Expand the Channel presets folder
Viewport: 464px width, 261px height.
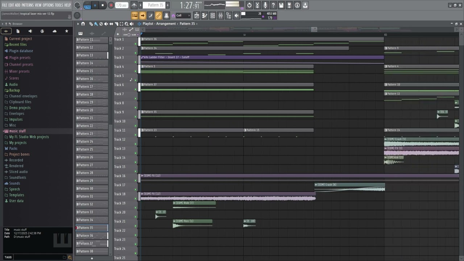21,65
